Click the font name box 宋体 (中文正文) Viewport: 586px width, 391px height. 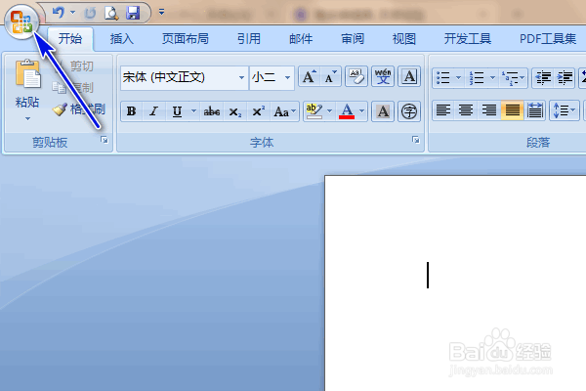pos(179,77)
